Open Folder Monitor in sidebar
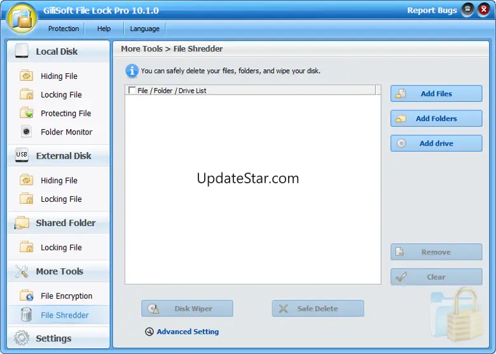Screen dimensions: 496x354 (66, 132)
